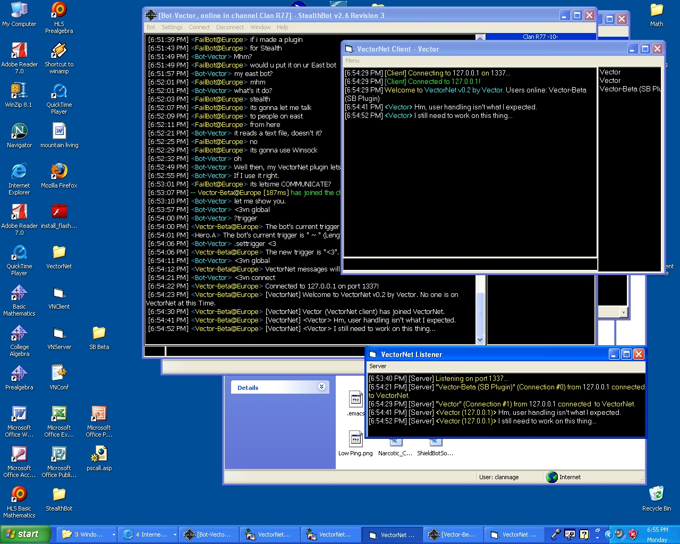This screenshot has width=680, height=544.
Task: Switch to [Vector-Be... taskbar button
Action: (453, 534)
